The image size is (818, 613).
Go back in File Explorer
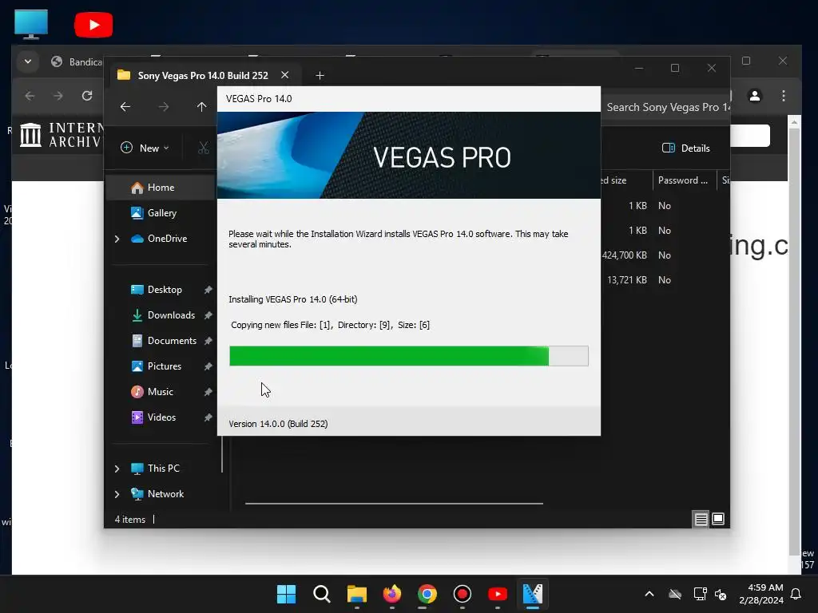[x=125, y=107]
